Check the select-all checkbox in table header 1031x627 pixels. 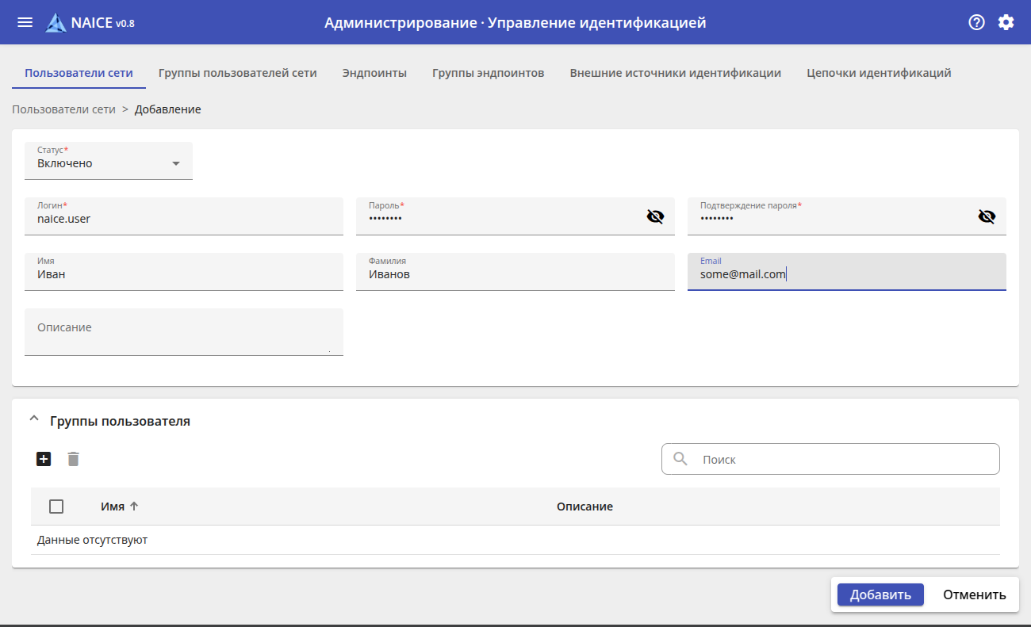tap(56, 507)
